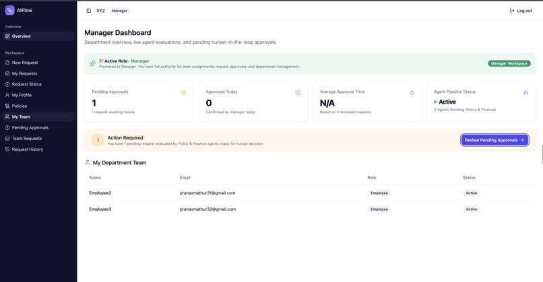Open the Overview sidebar item

pyautogui.click(x=38, y=36)
